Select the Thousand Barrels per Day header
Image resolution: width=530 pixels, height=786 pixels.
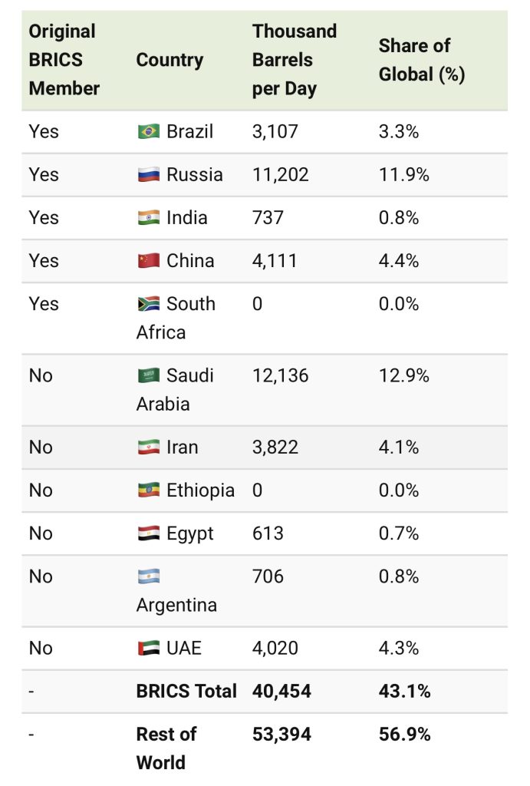point(295,60)
